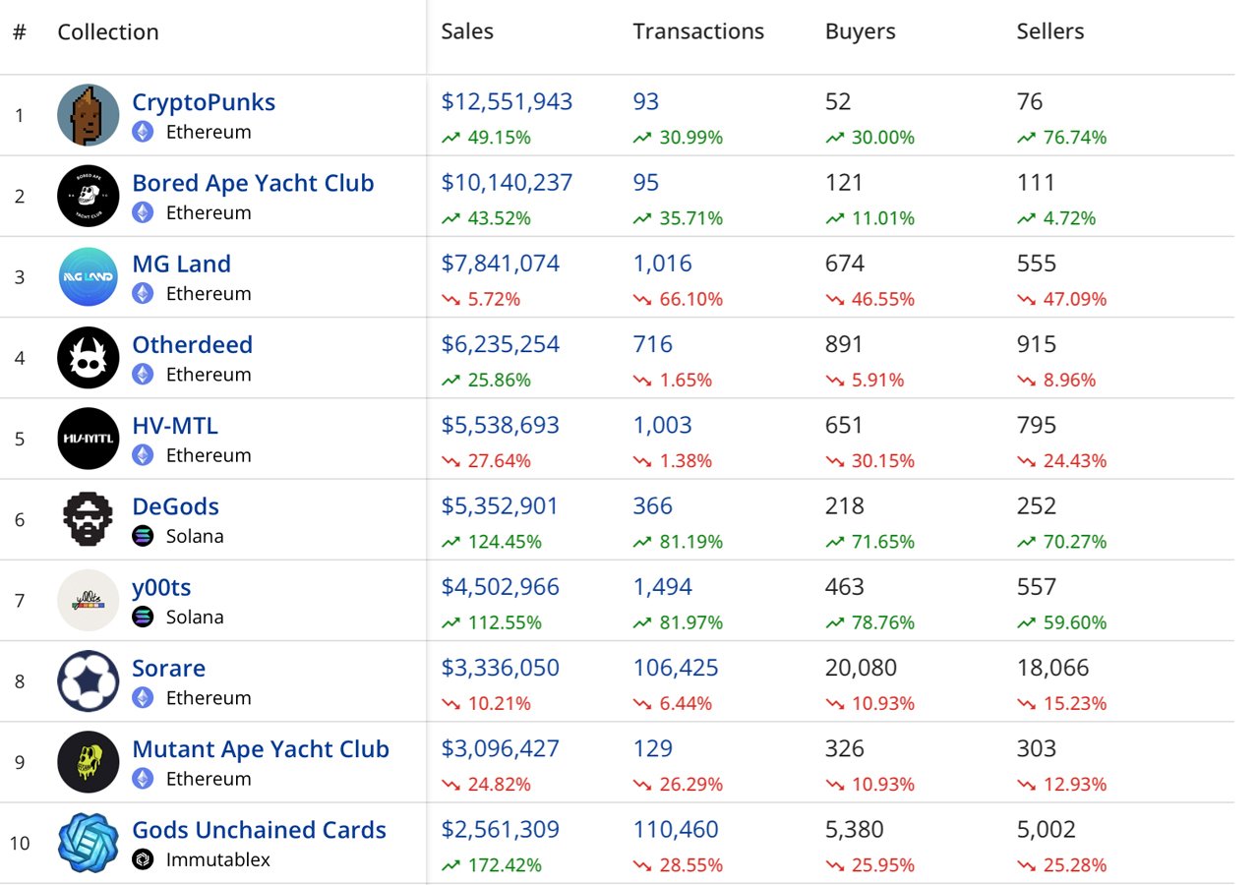The height and width of the screenshot is (885, 1259).
Task: Click the CryptoPunks collection avatar
Action: pos(89,115)
